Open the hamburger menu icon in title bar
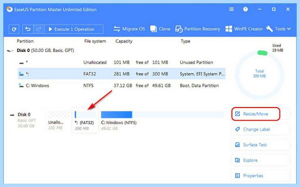Image resolution: width=300 pixels, height=187 pixels. pyautogui.click(x=231, y=9)
